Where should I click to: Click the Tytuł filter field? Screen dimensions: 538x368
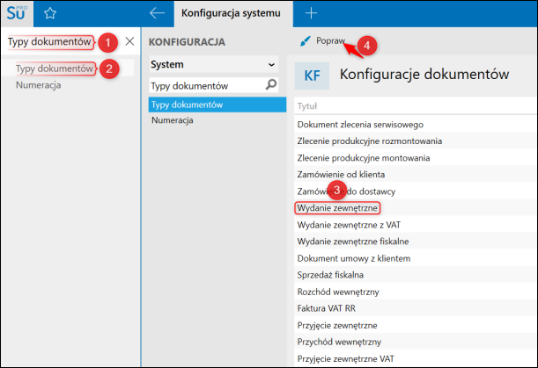coord(415,106)
